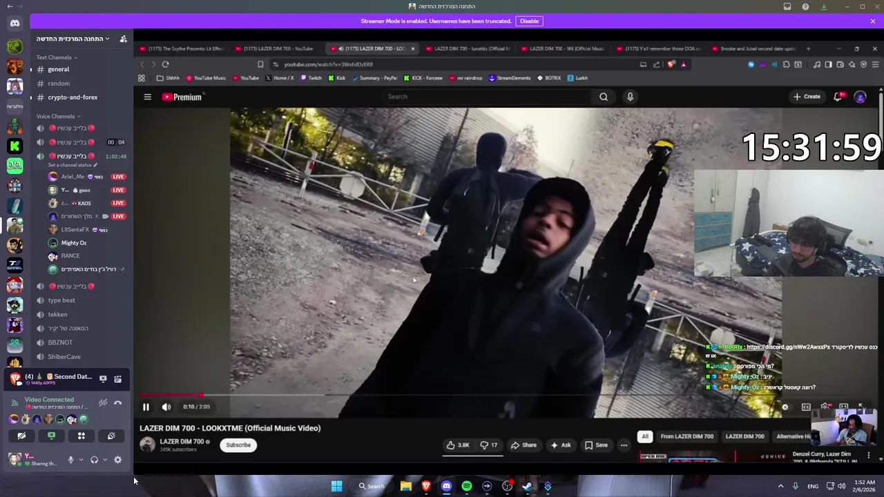Open the StreamElements bookmark

510,78
